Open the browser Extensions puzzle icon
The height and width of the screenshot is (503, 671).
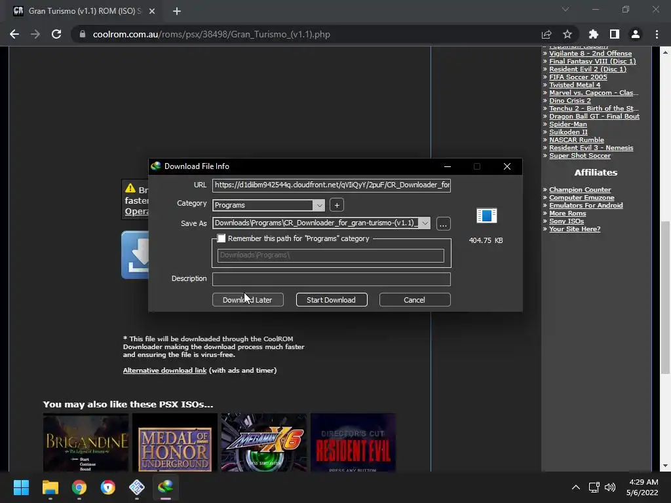click(594, 34)
